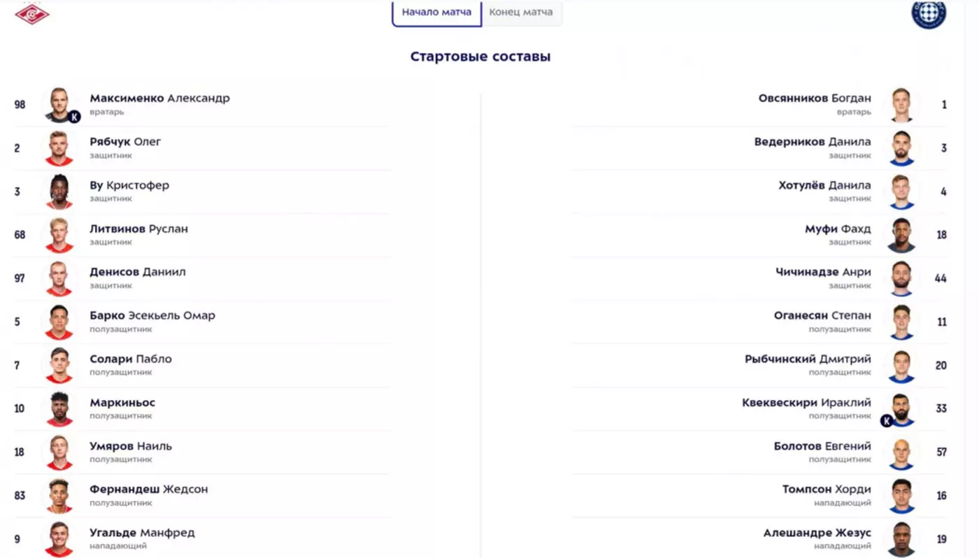Open Чичинадзе Анри player profile
Viewport: 979px width, 558px height.
(x=823, y=272)
